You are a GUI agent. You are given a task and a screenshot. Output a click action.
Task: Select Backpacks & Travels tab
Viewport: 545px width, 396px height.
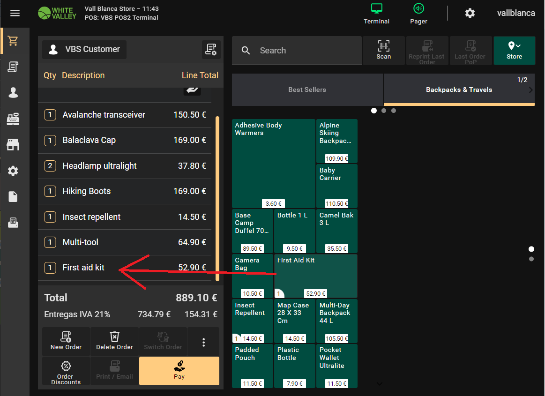(x=458, y=90)
